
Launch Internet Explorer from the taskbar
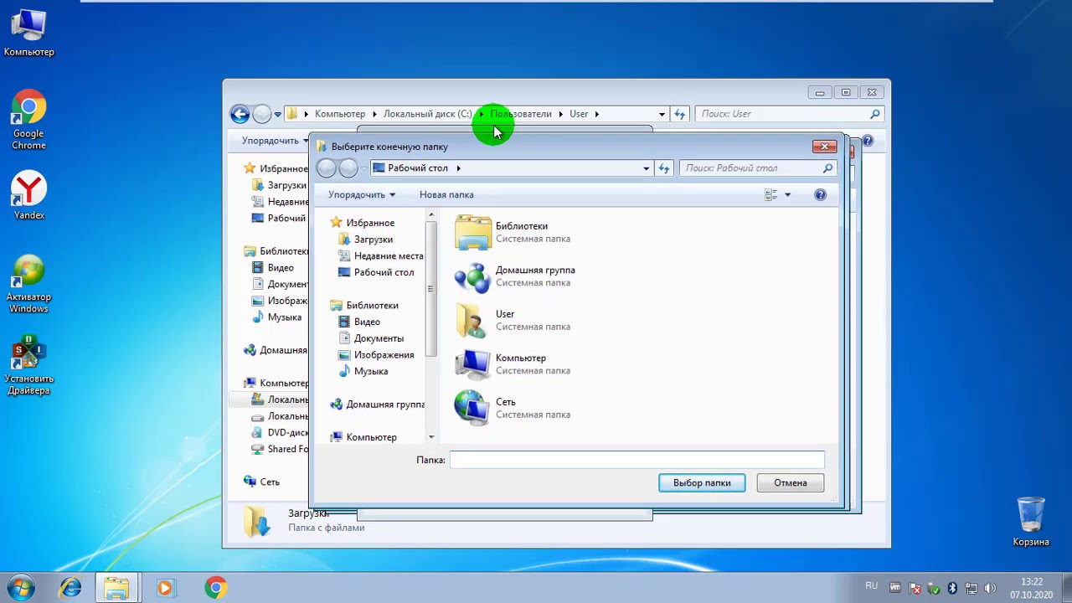pyautogui.click(x=70, y=588)
